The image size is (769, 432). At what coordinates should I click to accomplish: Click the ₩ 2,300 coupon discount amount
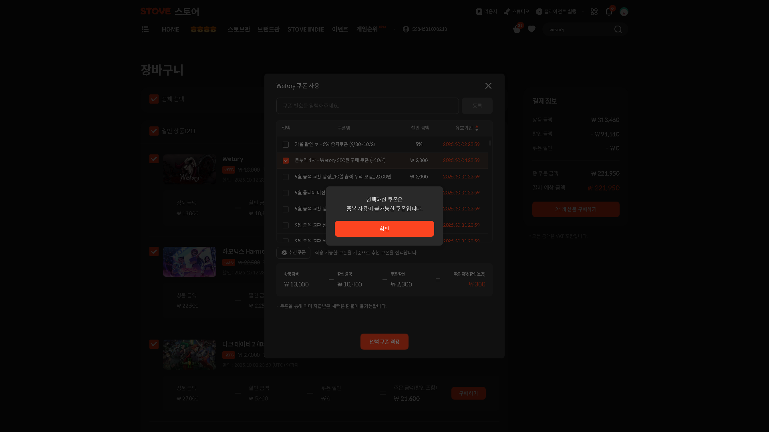pos(419,160)
